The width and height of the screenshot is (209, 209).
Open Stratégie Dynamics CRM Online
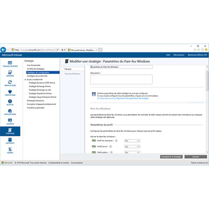(42, 83)
